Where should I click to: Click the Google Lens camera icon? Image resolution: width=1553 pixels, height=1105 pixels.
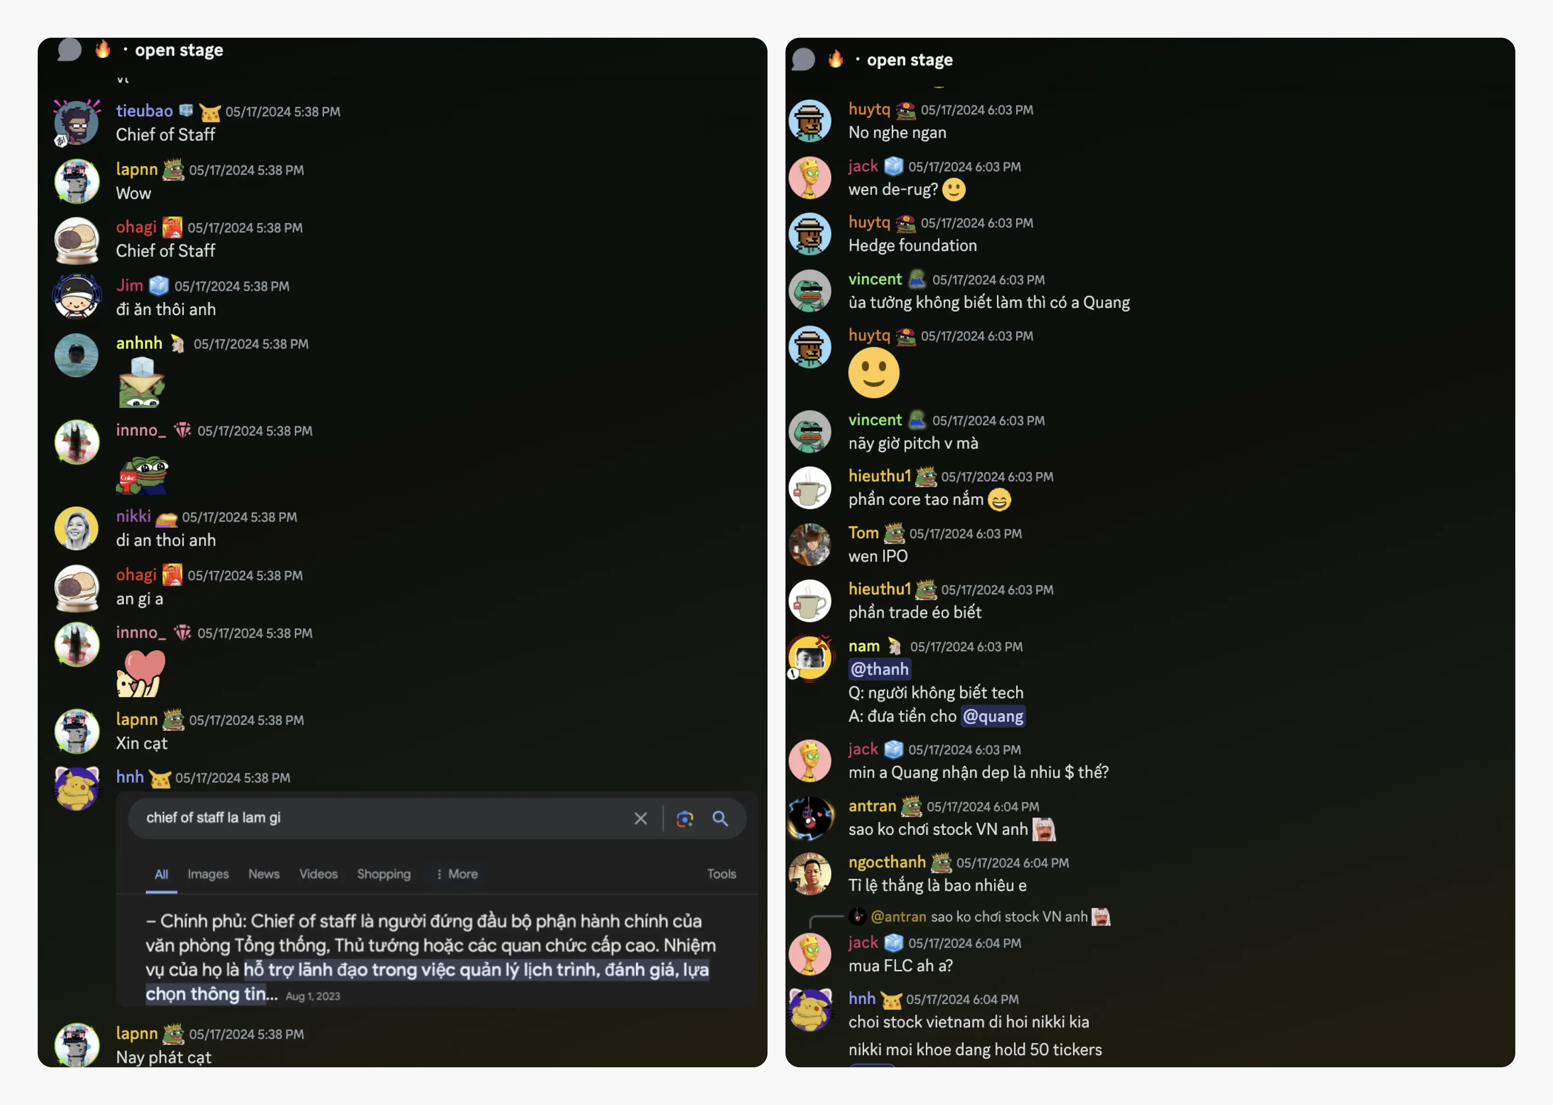[x=684, y=819]
